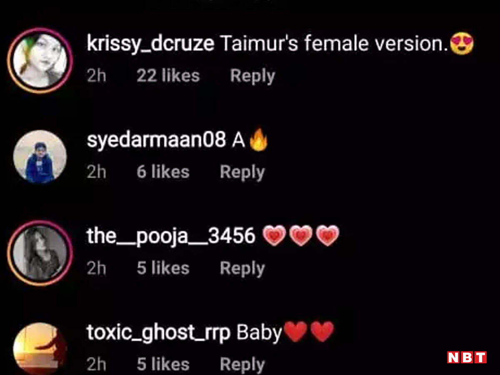Click the heart-eyes emoji in first comment
The image size is (500, 375).
[462, 44]
